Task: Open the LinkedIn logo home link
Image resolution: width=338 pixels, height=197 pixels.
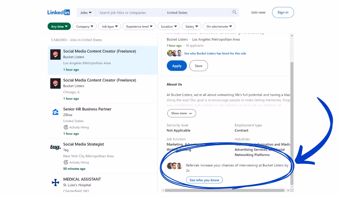Action: pyautogui.click(x=59, y=12)
